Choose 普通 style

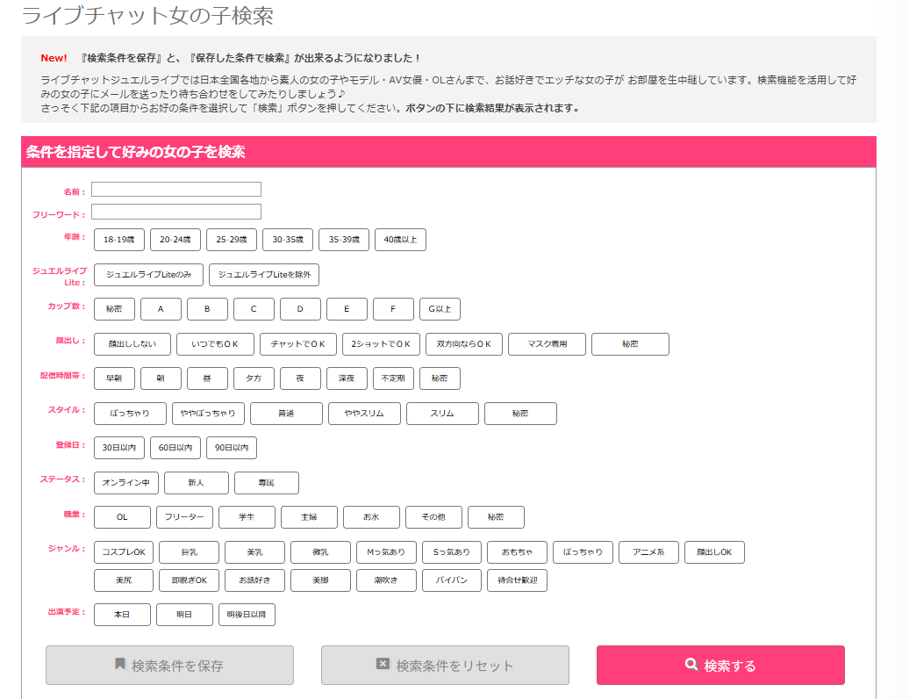[x=286, y=414]
